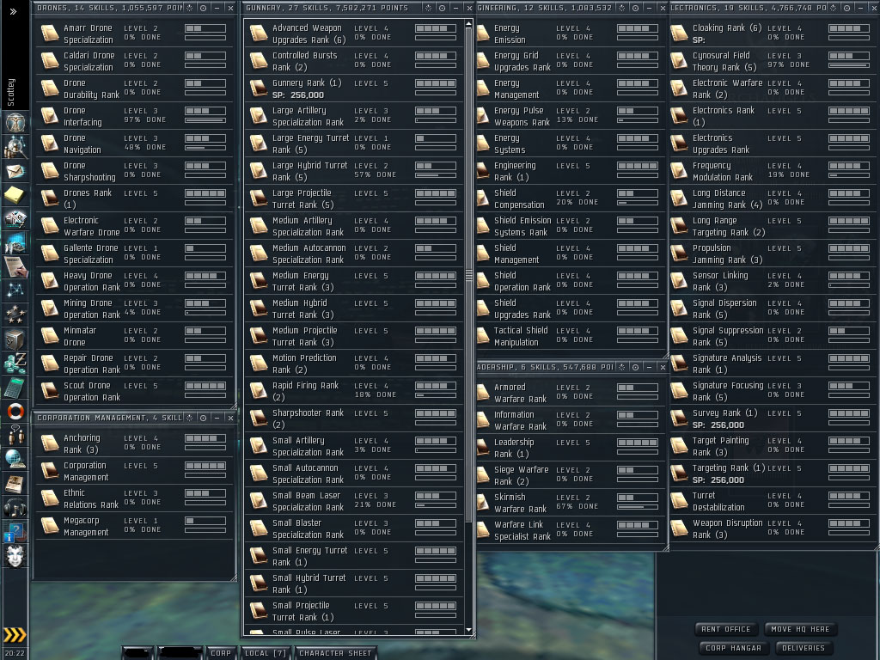Toggle pin on the Electronics skills window
The width and height of the screenshot is (880, 660).
[x=834, y=8]
